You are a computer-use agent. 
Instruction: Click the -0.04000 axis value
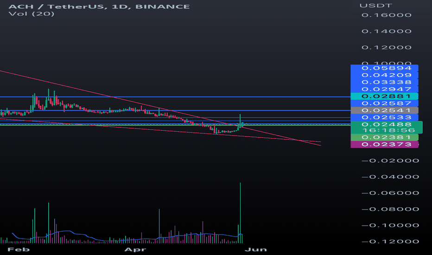click(x=390, y=177)
